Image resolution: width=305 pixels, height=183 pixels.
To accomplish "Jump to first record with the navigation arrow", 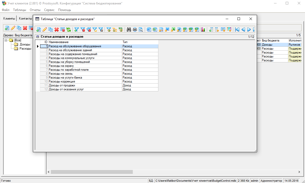I will click(237, 29).
